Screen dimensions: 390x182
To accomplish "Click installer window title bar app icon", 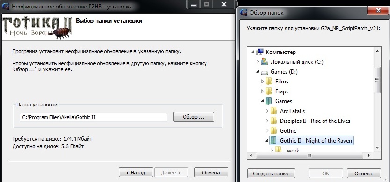I will [6, 6].
